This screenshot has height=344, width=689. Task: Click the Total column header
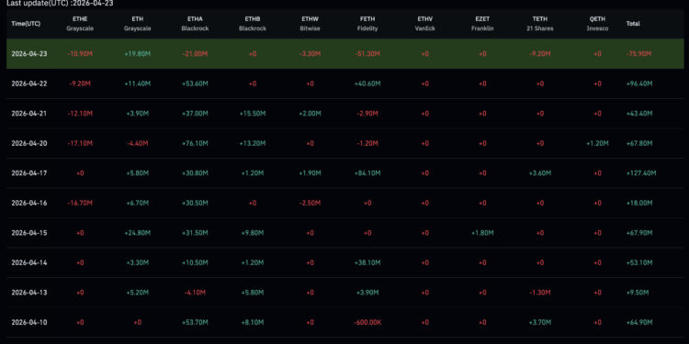pyautogui.click(x=633, y=24)
